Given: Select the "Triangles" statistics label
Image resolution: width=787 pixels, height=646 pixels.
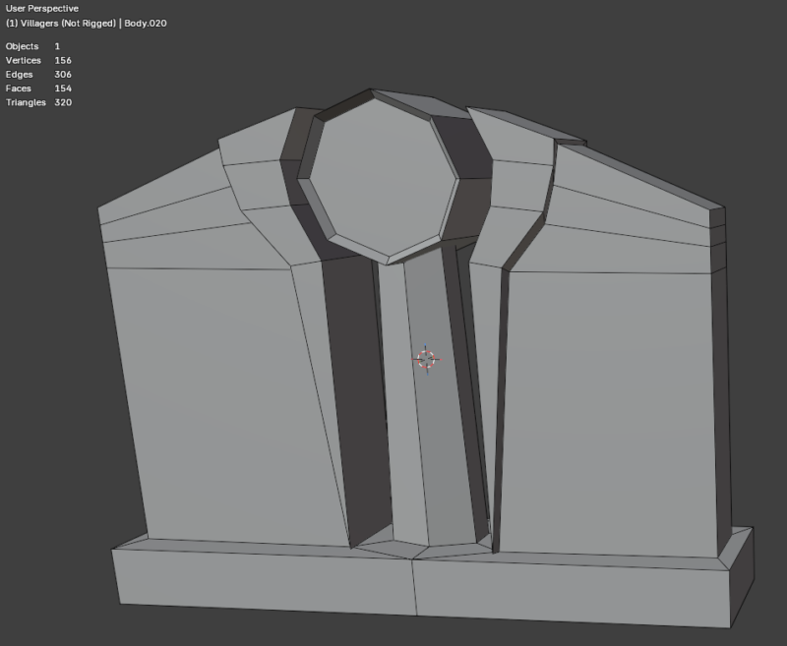Looking at the screenshot, I should pyautogui.click(x=26, y=102).
